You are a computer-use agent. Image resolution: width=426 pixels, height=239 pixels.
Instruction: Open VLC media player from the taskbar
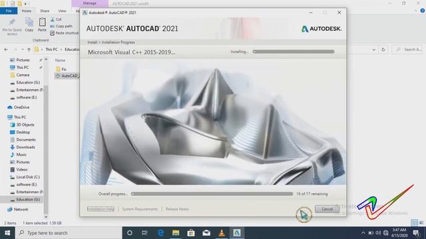point(222,233)
